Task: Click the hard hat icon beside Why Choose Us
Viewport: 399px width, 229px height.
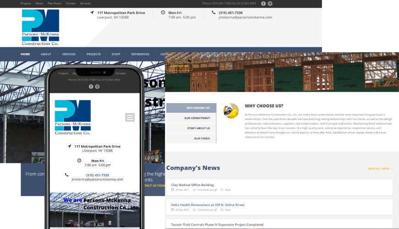Action: pos(231,111)
